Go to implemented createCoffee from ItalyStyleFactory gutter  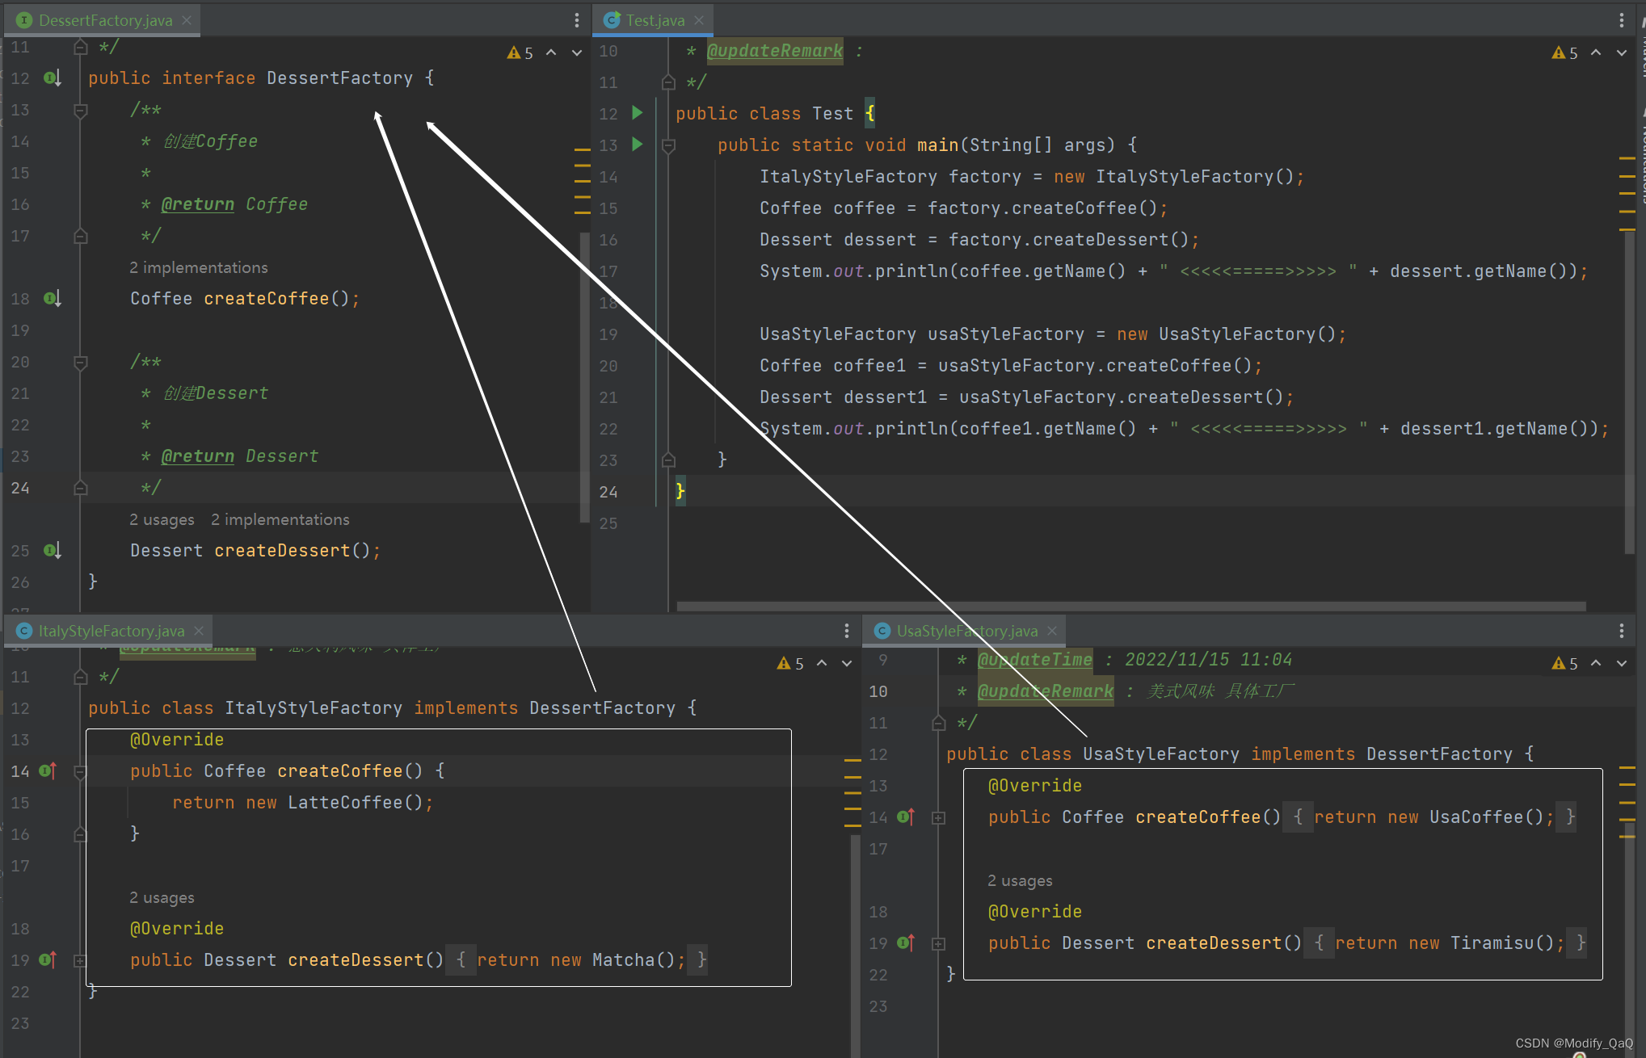[48, 771]
